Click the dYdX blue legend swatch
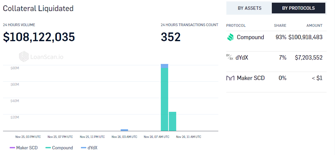 84,148
